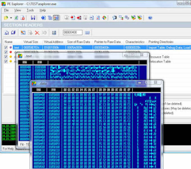Image resolution: width=191 pixels, height=169 pixels.
Task: Click the overlapping windows tool icon
Action: (127, 18)
